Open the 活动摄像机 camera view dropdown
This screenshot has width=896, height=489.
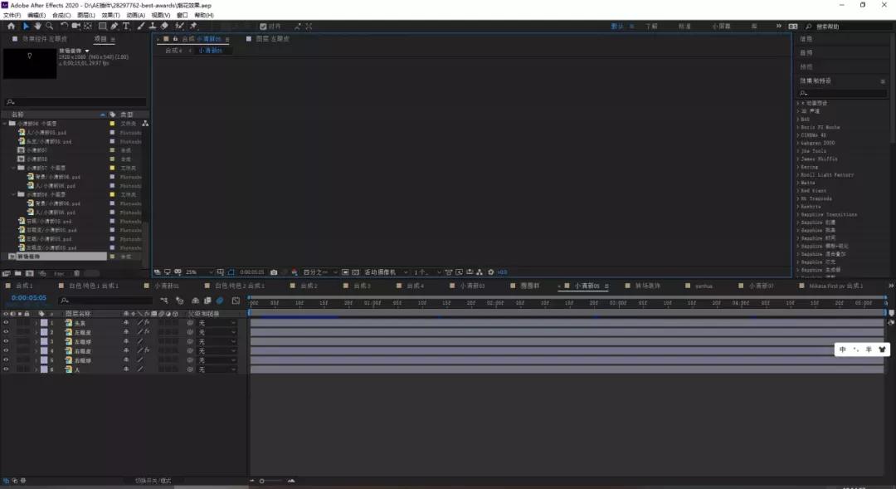(386, 272)
